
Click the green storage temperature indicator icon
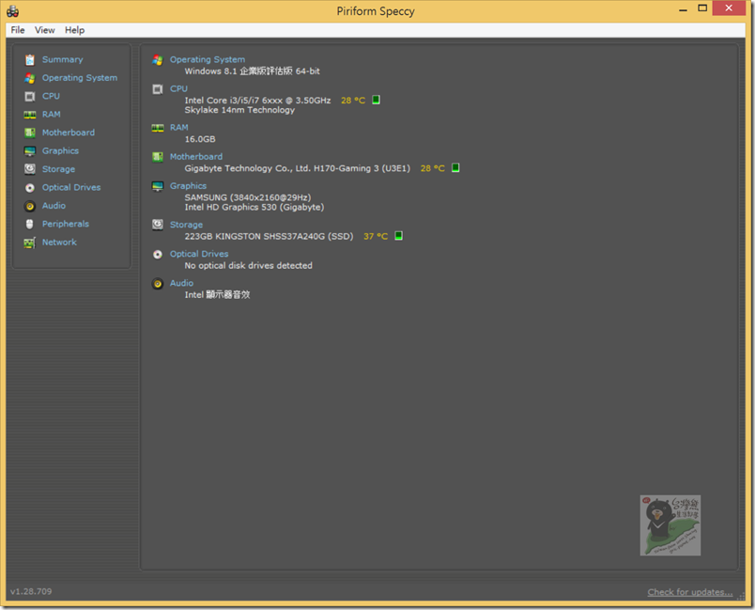(x=399, y=236)
